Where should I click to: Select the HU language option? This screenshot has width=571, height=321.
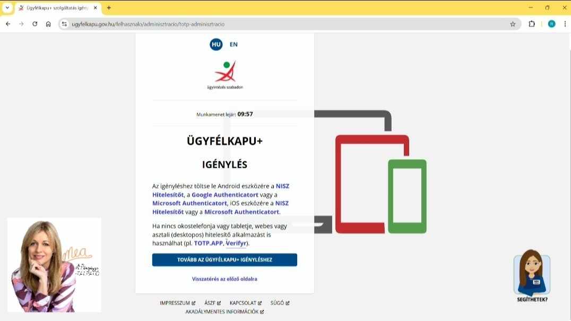pyautogui.click(x=216, y=45)
